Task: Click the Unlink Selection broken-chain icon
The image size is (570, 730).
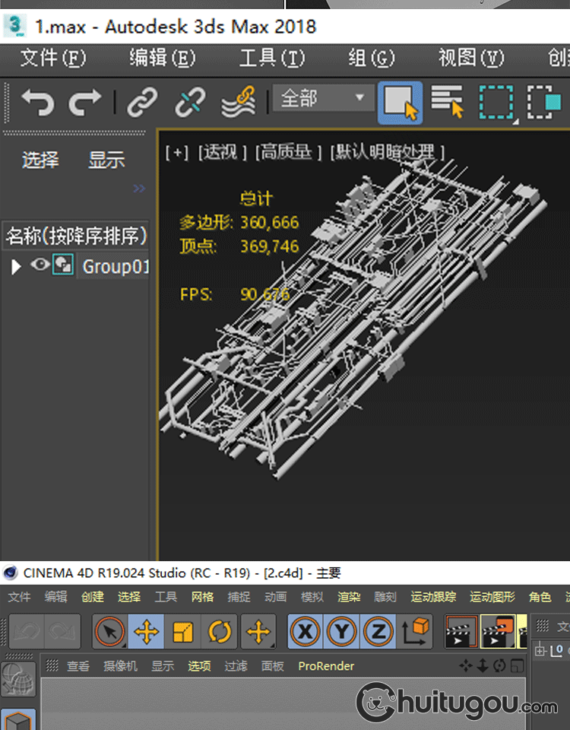Action: click(189, 102)
